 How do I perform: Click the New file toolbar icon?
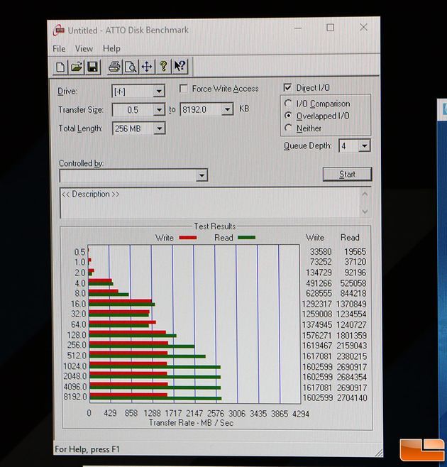pyautogui.click(x=60, y=67)
